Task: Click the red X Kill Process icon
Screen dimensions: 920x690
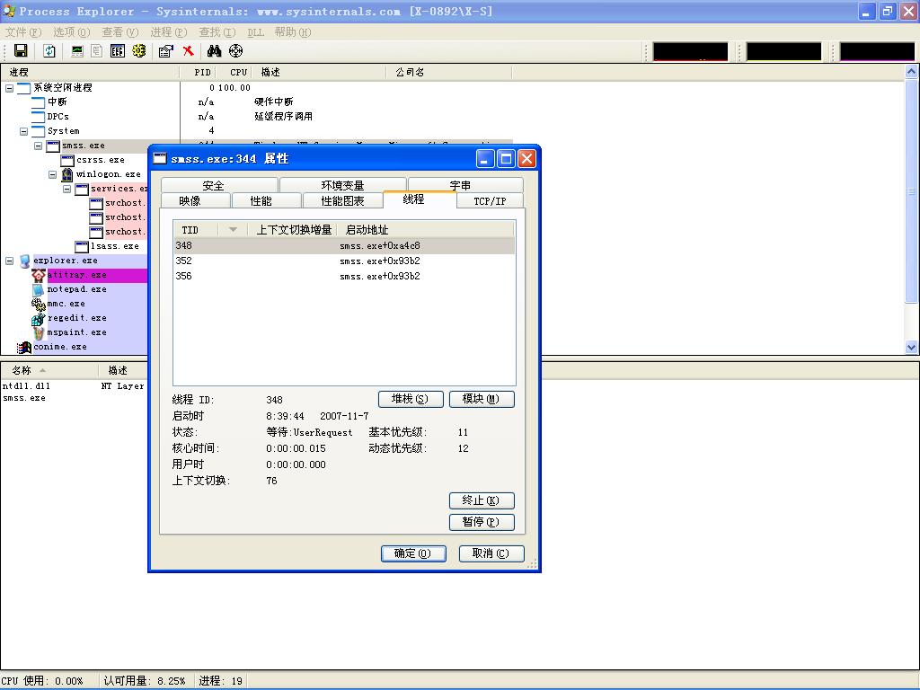Action: (x=188, y=51)
